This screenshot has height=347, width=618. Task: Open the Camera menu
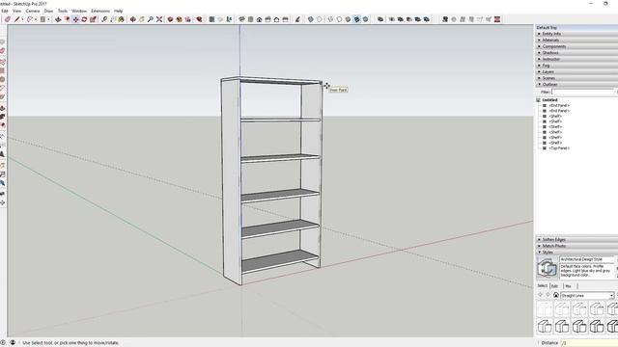pyautogui.click(x=33, y=11)
